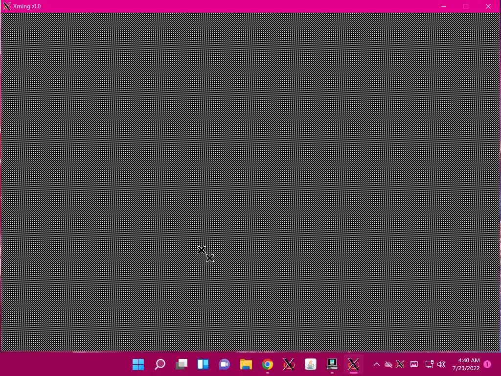The width and height of the screenshot is (501, 376).
Task: Open the clock showing 4:40 AM
Action: pos(466,364)
